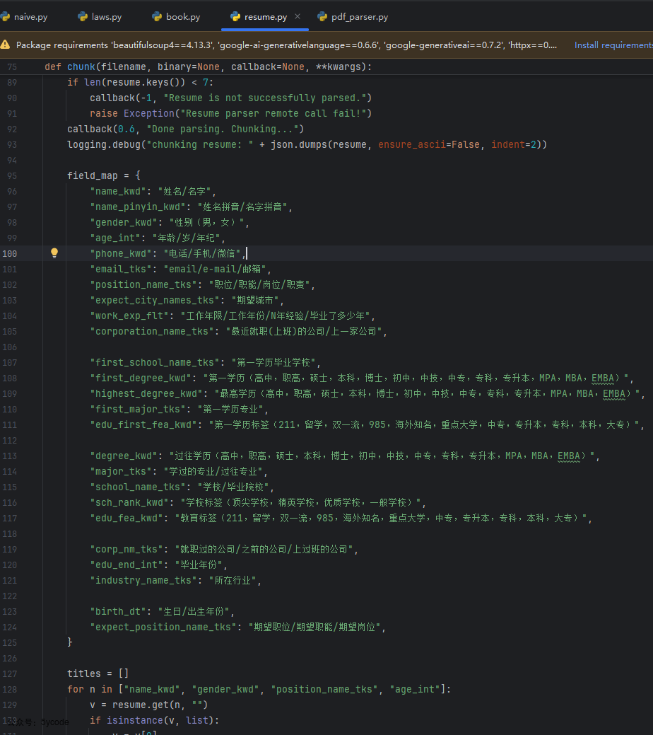Click the "industry_name_tks" key
The image size is (653, 735).
(x=143, y=580)
